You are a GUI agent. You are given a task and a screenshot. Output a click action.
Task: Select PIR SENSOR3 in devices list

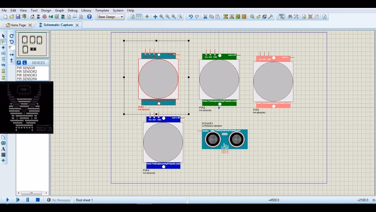point(27,75)
